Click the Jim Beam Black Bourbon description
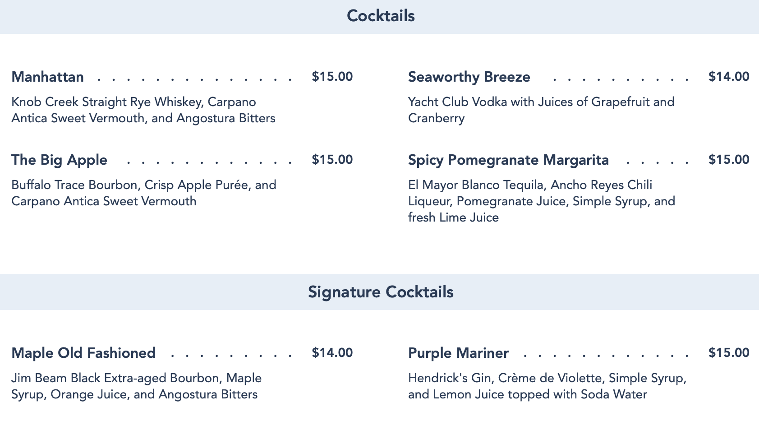 point(136,386)
